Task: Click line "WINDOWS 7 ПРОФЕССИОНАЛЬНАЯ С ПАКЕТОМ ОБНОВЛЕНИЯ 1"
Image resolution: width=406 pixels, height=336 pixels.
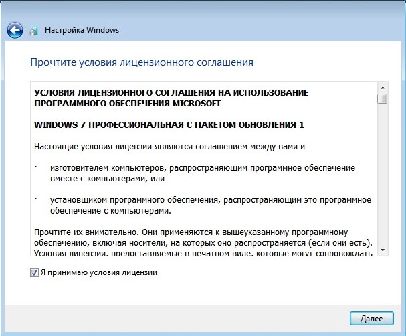Action: 169,125
